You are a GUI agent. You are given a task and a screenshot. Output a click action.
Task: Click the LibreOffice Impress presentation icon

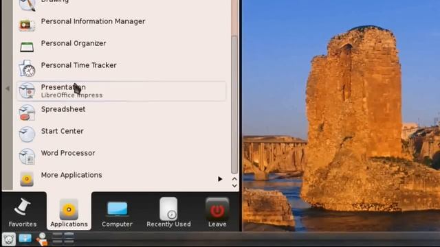pos(27,91)
